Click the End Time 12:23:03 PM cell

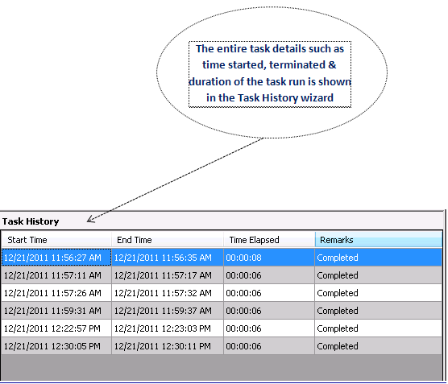click(168, 328)
